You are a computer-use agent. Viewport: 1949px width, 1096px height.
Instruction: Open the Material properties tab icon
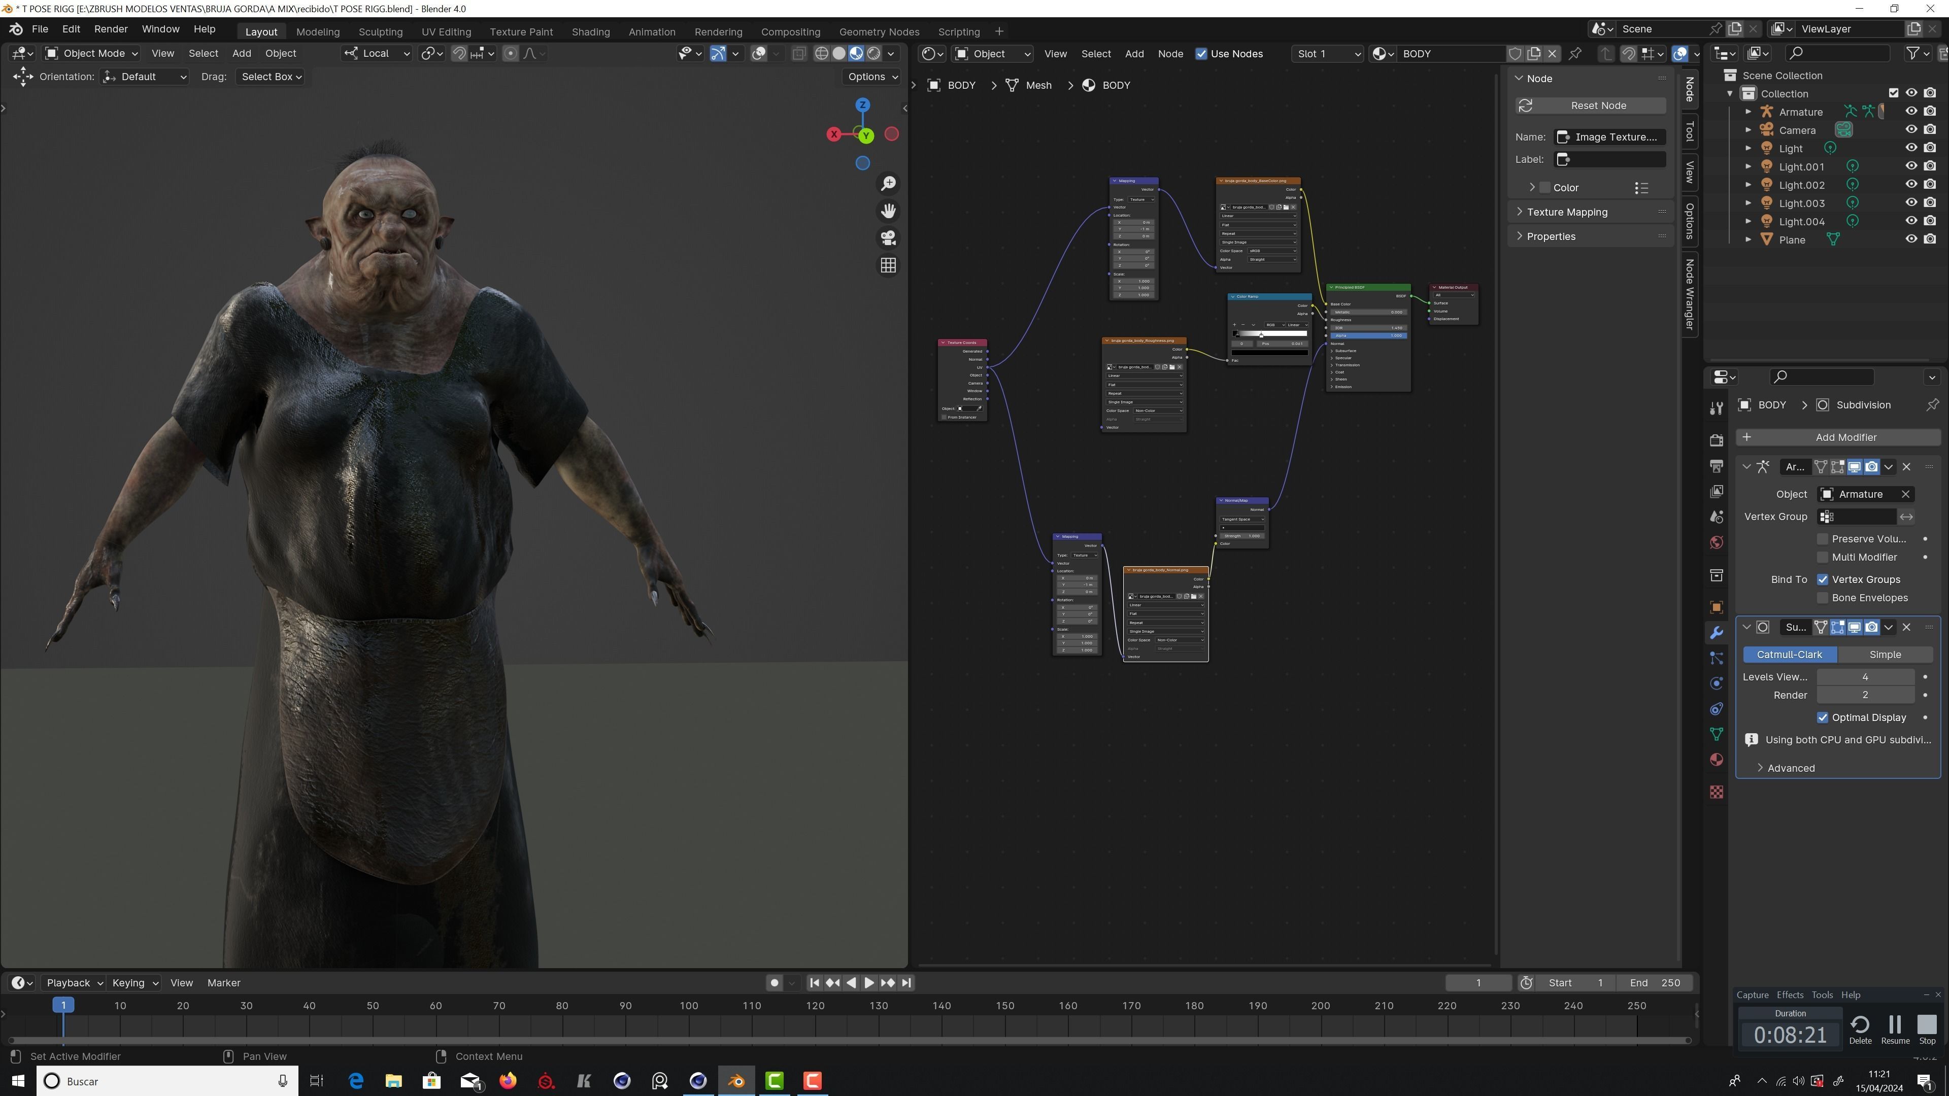click(x=1716, y=760)
